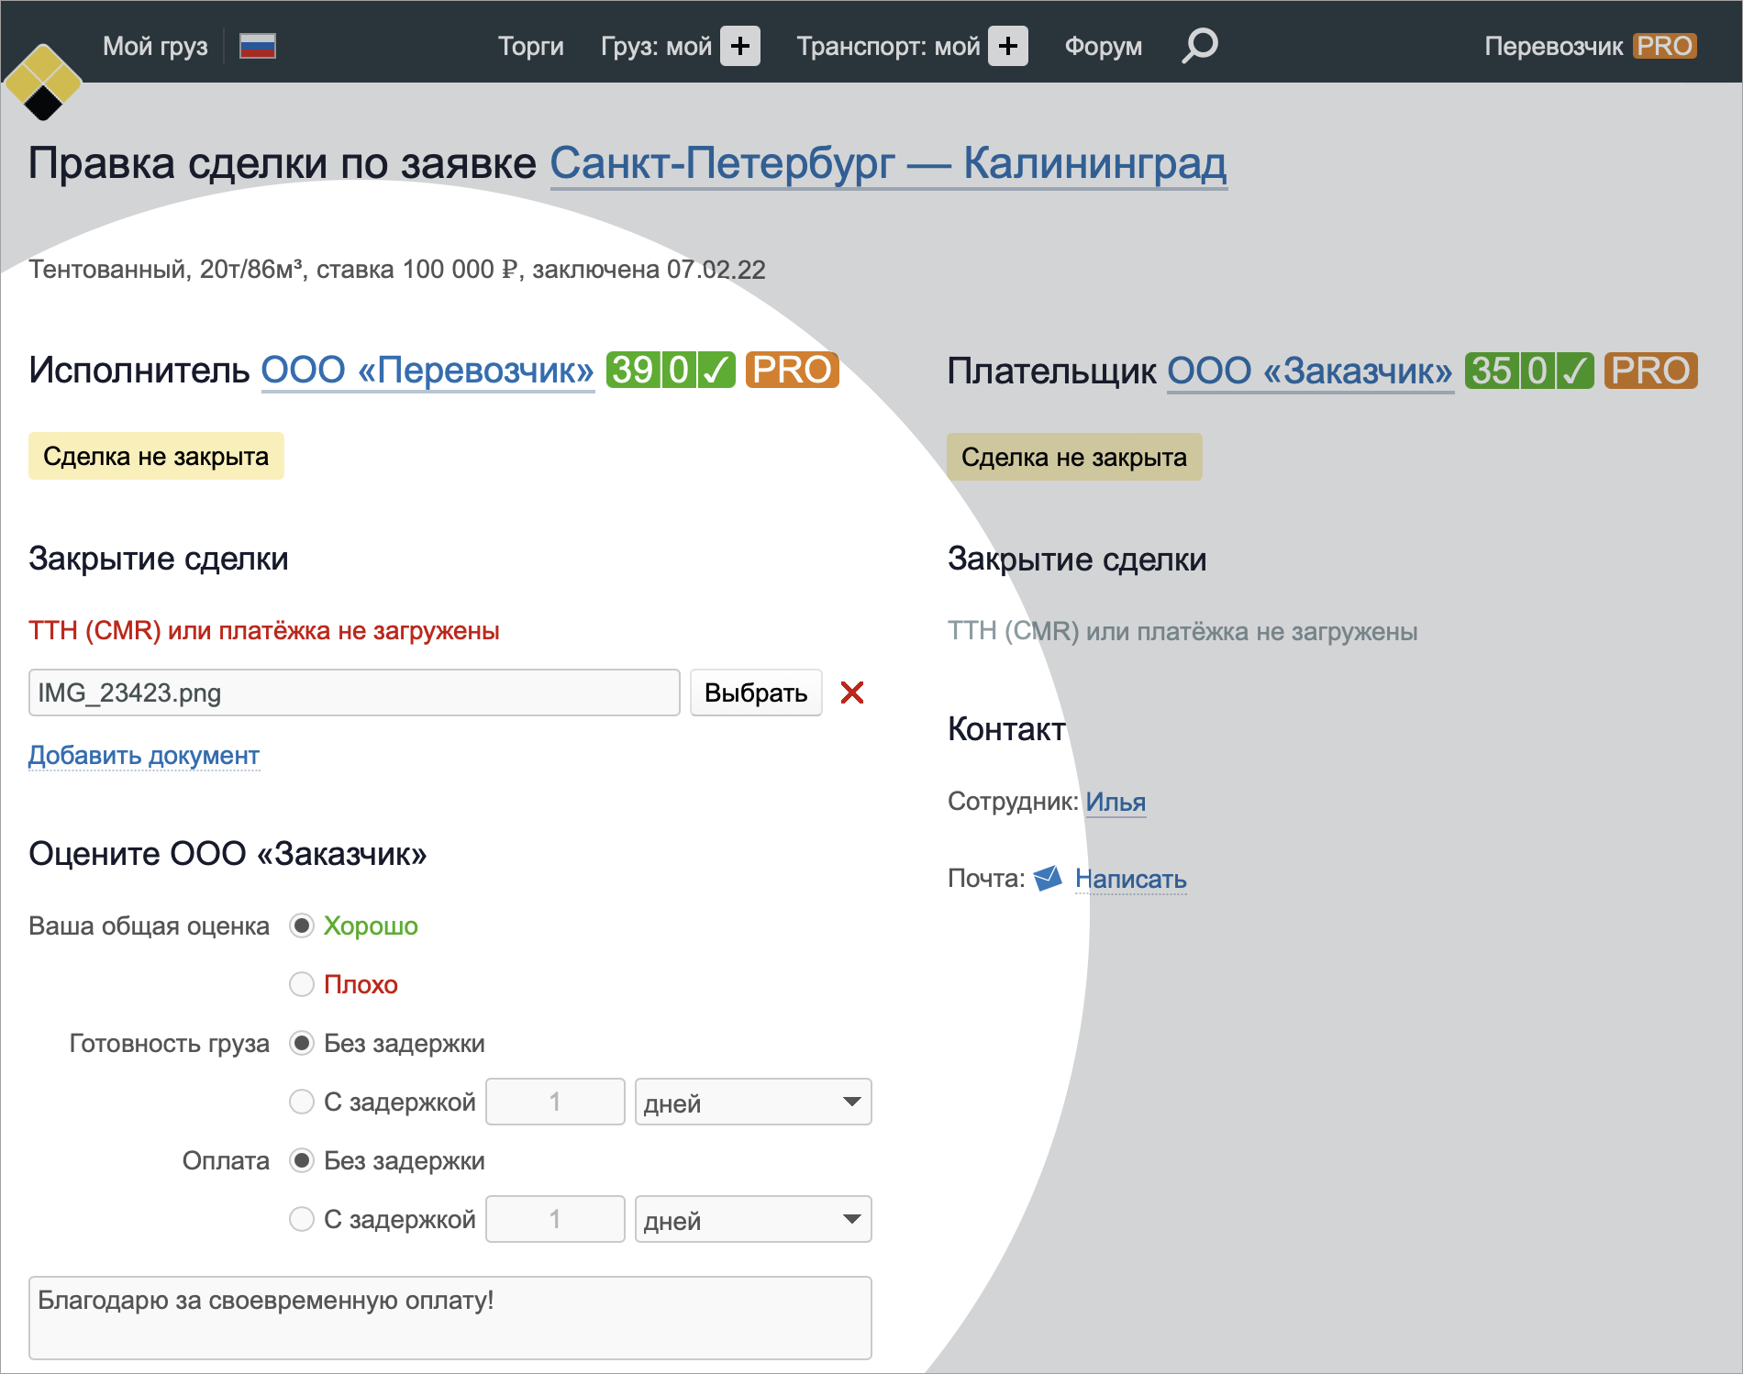Select the Плохо overall rating
Image resolution: width=1743 pixels, height=1374 pixels.
point(302,984)
